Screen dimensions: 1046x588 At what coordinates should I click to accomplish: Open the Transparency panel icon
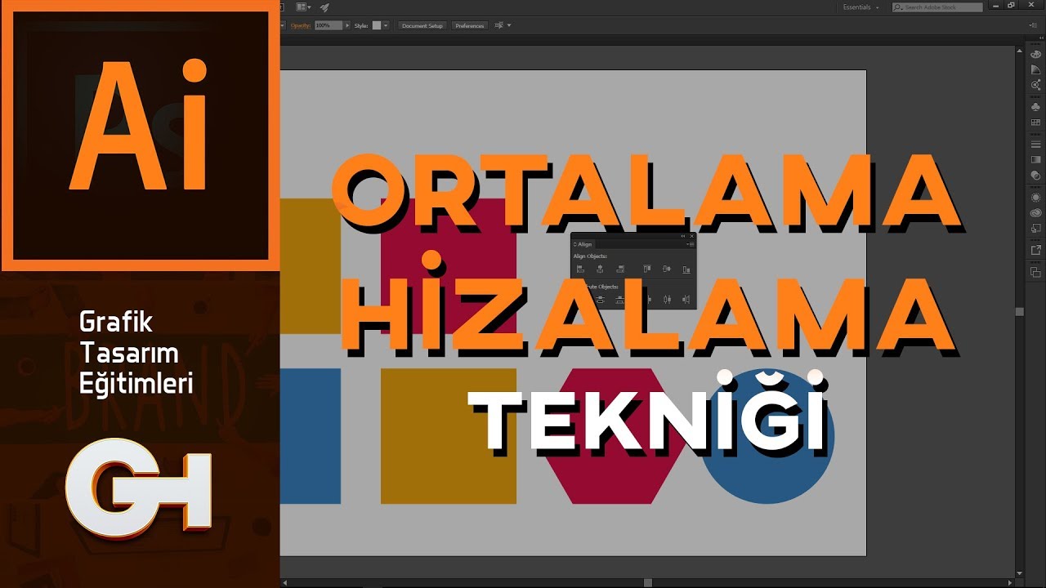(x=1035, y=175)
